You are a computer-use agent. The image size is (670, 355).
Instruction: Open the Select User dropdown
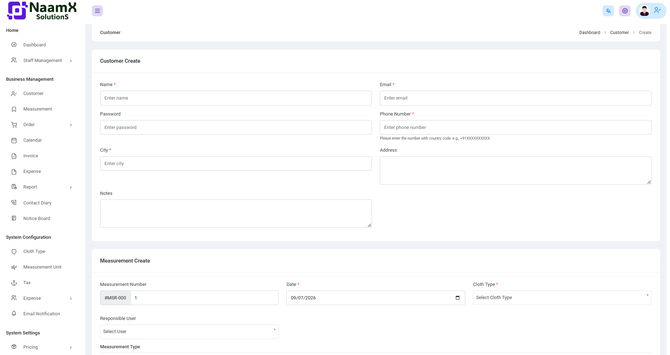pos(189,332)
